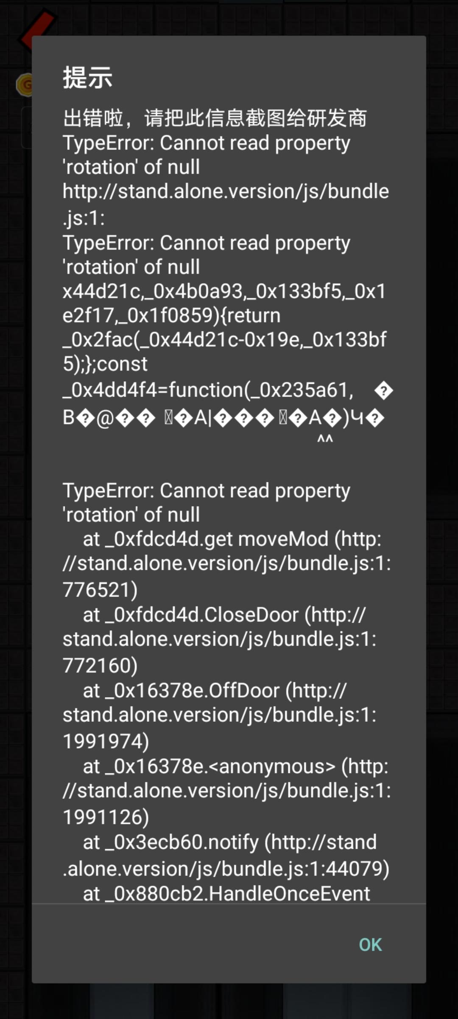Click the garbled replacement characters line
458x1019 pixels.
coord(223,418)
